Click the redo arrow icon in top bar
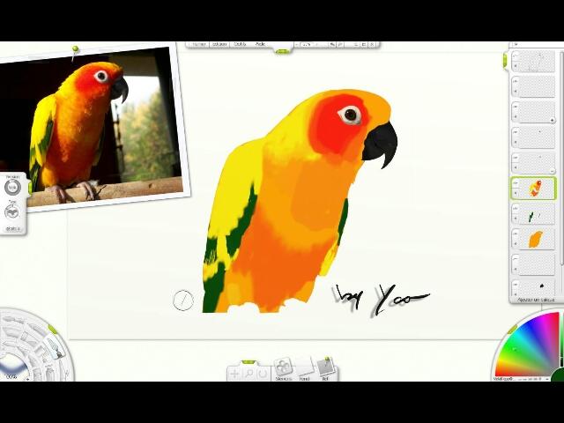 [340, 45]
